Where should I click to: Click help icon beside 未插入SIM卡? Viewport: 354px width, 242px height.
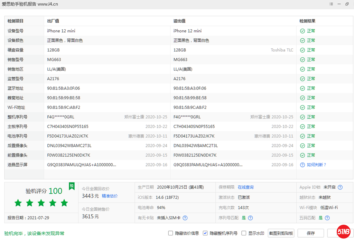coord(185,218)
